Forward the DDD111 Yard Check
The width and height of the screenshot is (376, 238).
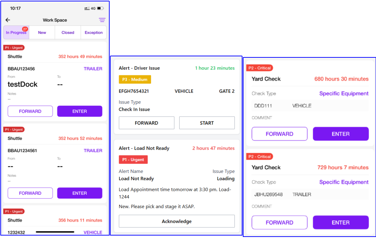pyautogui.click(x=279, y=134)
